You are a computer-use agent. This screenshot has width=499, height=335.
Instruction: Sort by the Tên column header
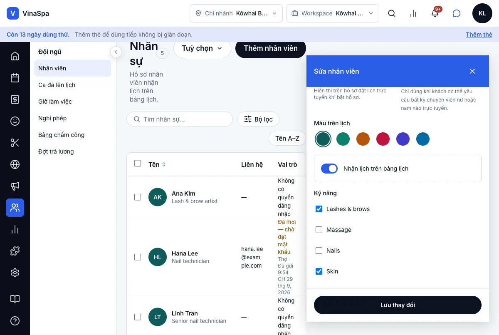tap(157, 164)
